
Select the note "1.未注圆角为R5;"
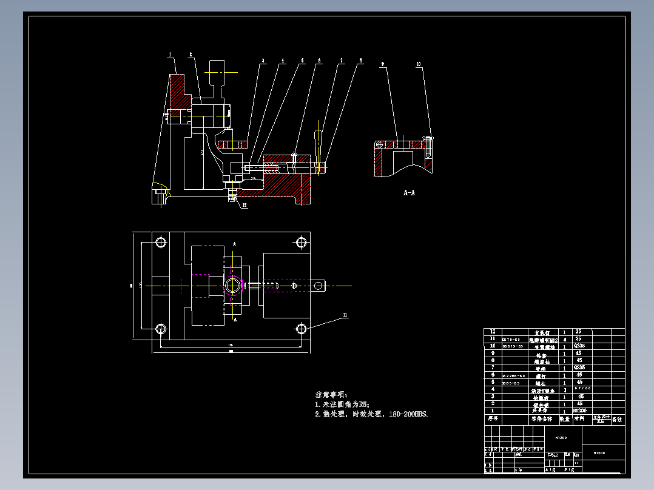[342, 404]
